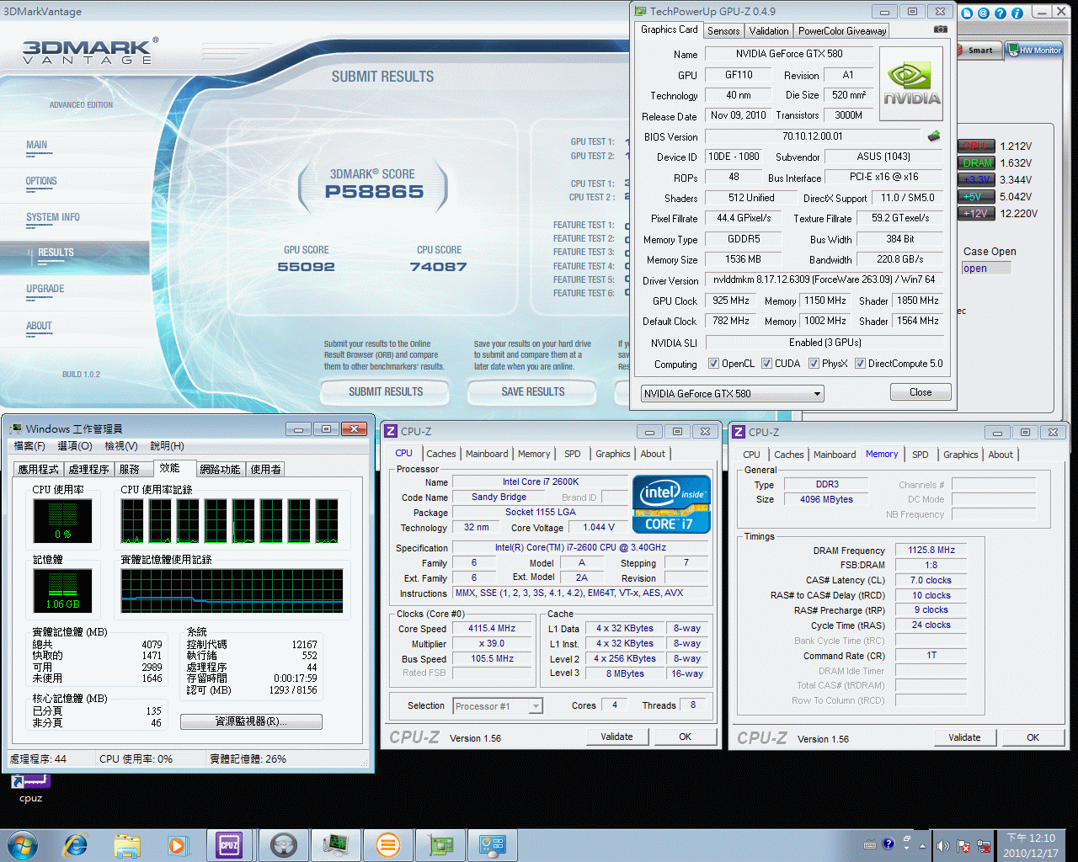Open the Processor #1 selection dropdown
Image resolution: width=1078 pixels, height=862 pixels.
(498, 706)
